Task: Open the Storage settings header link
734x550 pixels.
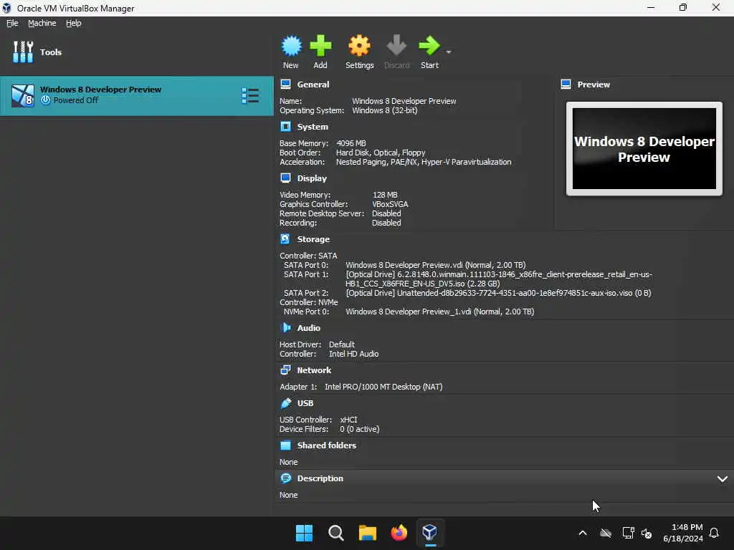Action: pos(313,239)
